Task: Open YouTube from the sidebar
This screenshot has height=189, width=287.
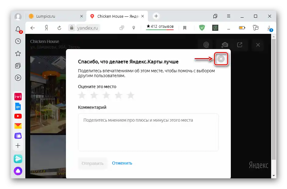Action: [x=18, y=116]
